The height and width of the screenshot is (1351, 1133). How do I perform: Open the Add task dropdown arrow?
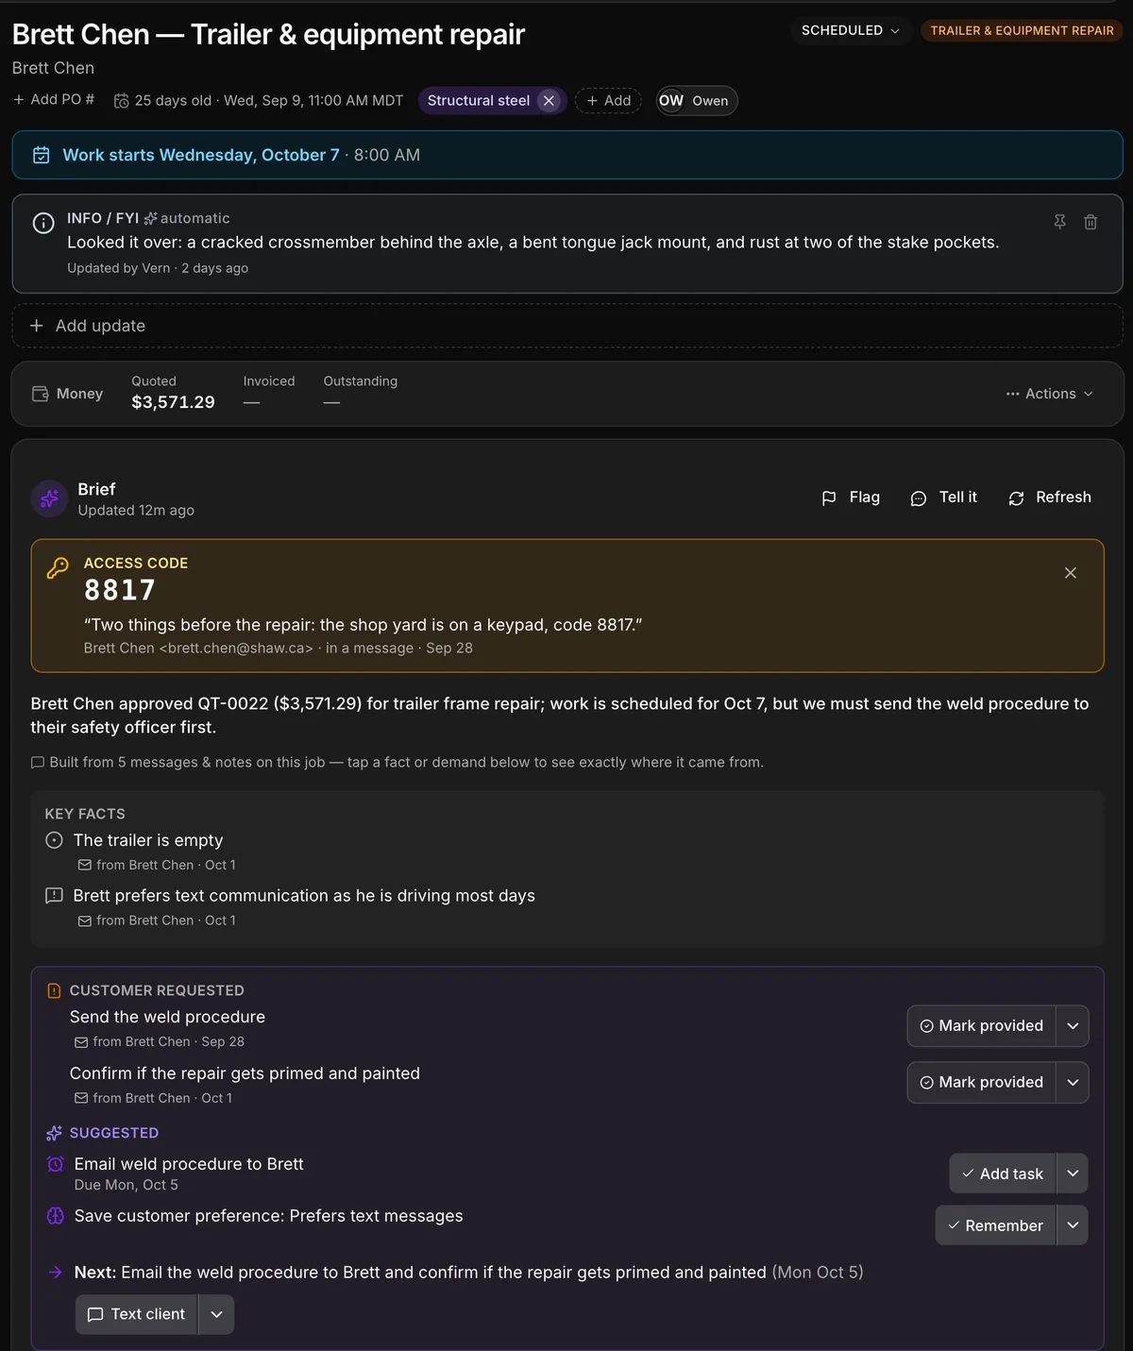(1073, 1174)
